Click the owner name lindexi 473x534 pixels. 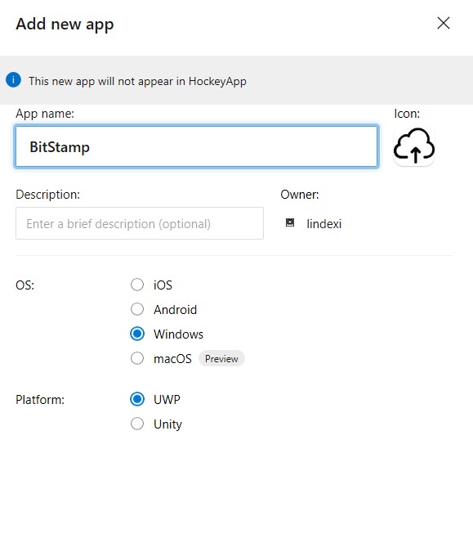(324, 224)
